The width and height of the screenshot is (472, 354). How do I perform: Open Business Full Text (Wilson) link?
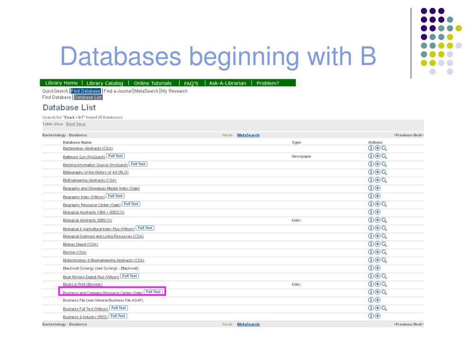point(85,309)
